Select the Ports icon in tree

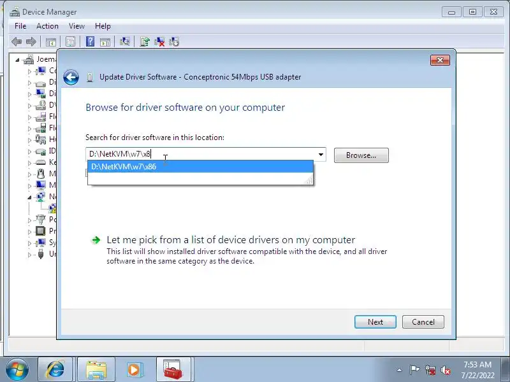(x=41, y=220)
